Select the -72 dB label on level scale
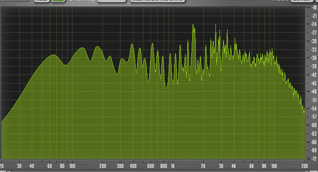318x172 pixels. click(x=314, y=159)
